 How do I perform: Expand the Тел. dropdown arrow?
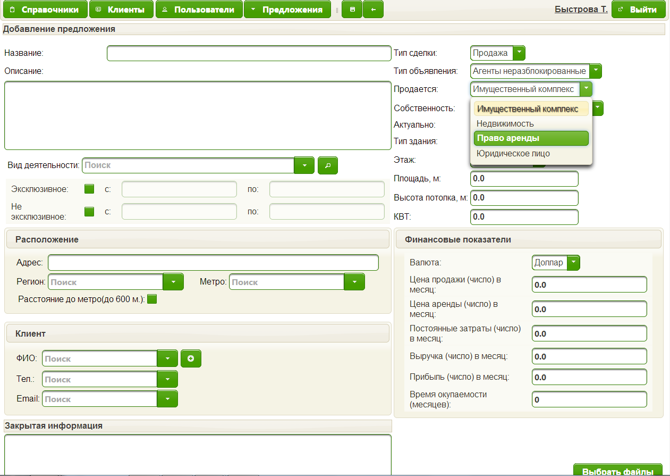(x=167, y=379)
